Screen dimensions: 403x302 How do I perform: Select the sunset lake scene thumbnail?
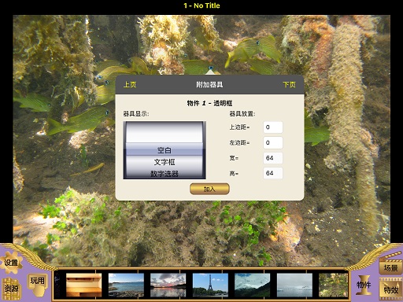[168, 285]
